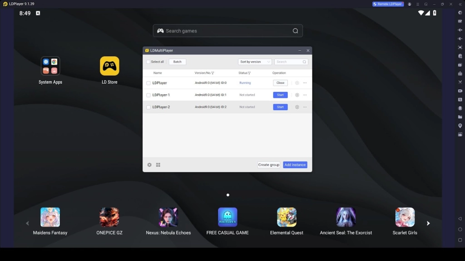
Task: Click the Running status text for LDPlayer
Action: tap(245, 83)
